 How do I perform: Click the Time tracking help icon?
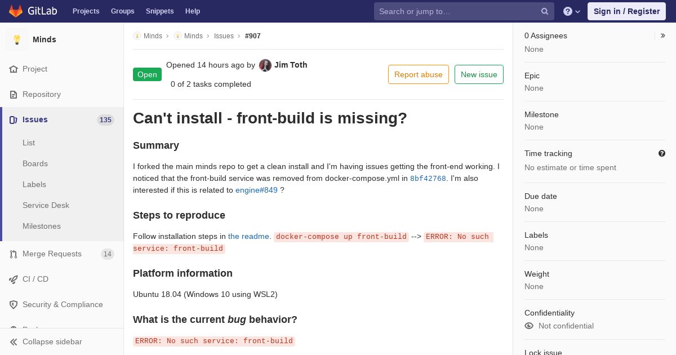tap(661, 153)
